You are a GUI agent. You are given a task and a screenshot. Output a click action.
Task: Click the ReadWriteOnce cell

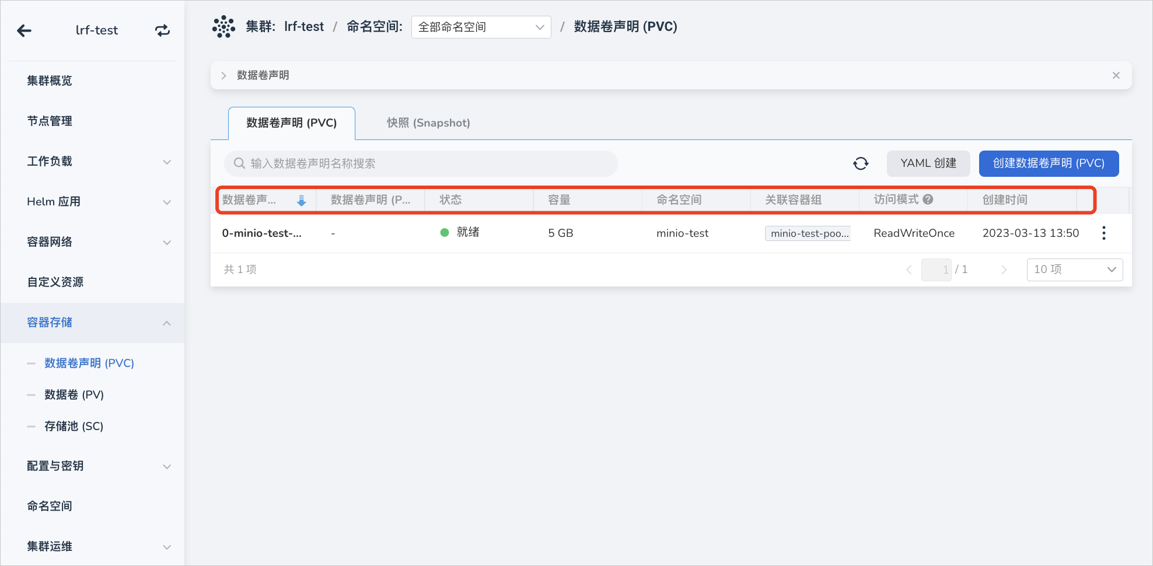[x=914, y=233]
